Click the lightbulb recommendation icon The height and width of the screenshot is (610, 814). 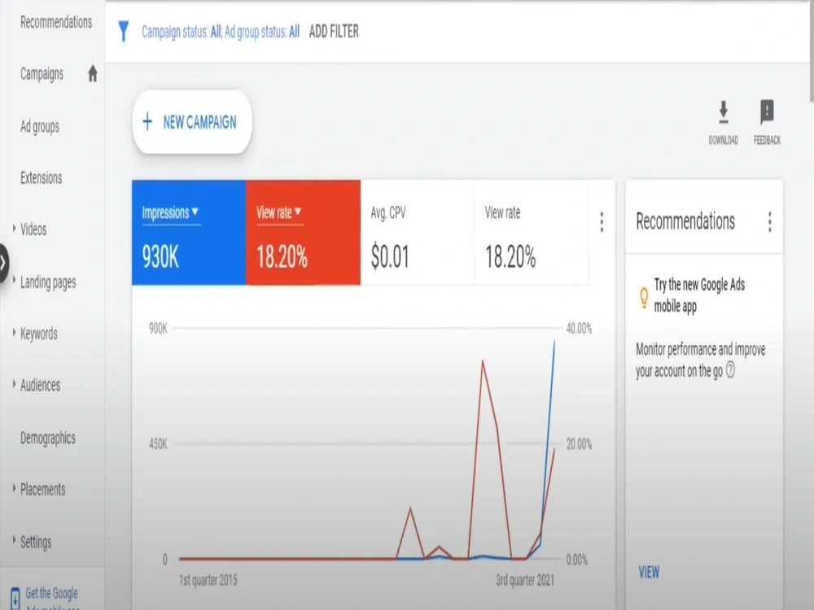pos(644,298)
